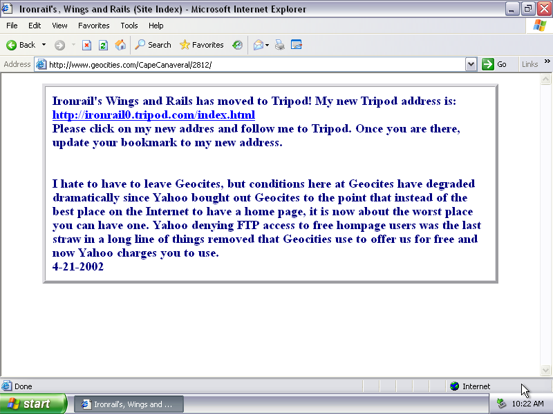Click the Edit page toolbar icon
Image resolution: width=553 pixels, height=414 pixels.
(297, 45)
